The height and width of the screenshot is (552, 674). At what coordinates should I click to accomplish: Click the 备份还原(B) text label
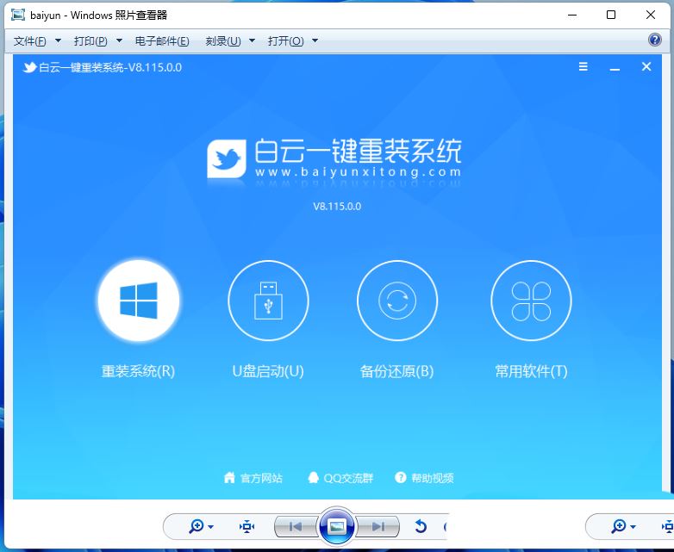point(396,371)
